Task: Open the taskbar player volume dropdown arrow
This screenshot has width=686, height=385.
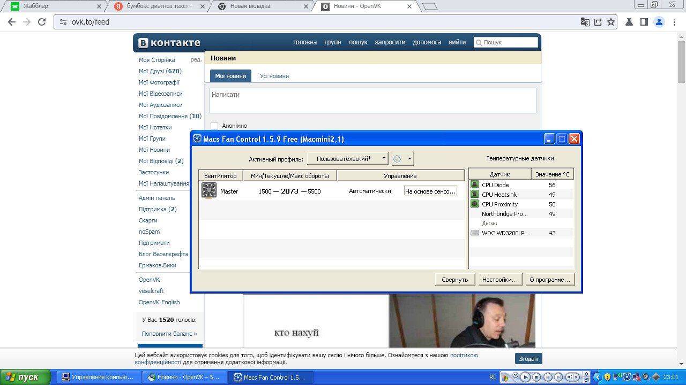Action: pyautogui.click(x=577, y=377)
